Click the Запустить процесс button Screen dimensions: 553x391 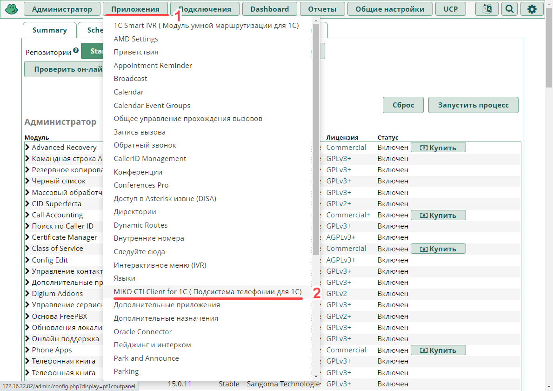pyautogui.click(x=473, y=105)
